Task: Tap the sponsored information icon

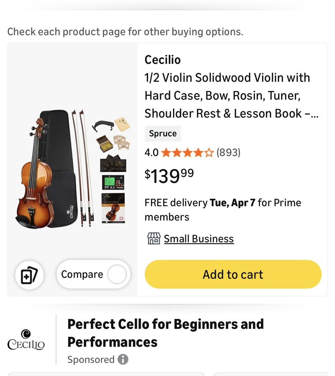Action: click(x=123, y=359)
